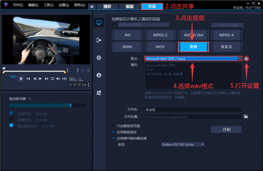
Task: Switch to the 共享 tab
Action: tap(152, 7)
